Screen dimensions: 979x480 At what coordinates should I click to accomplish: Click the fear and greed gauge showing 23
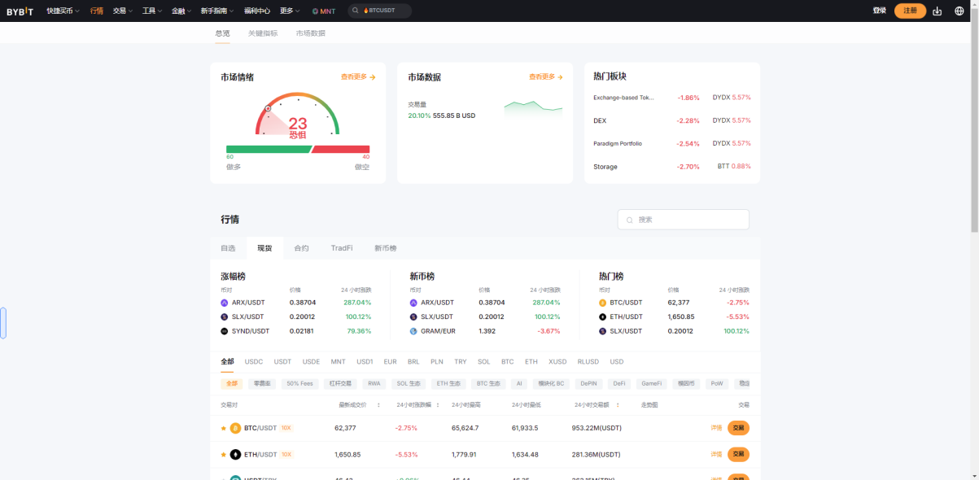click(298, 115)
